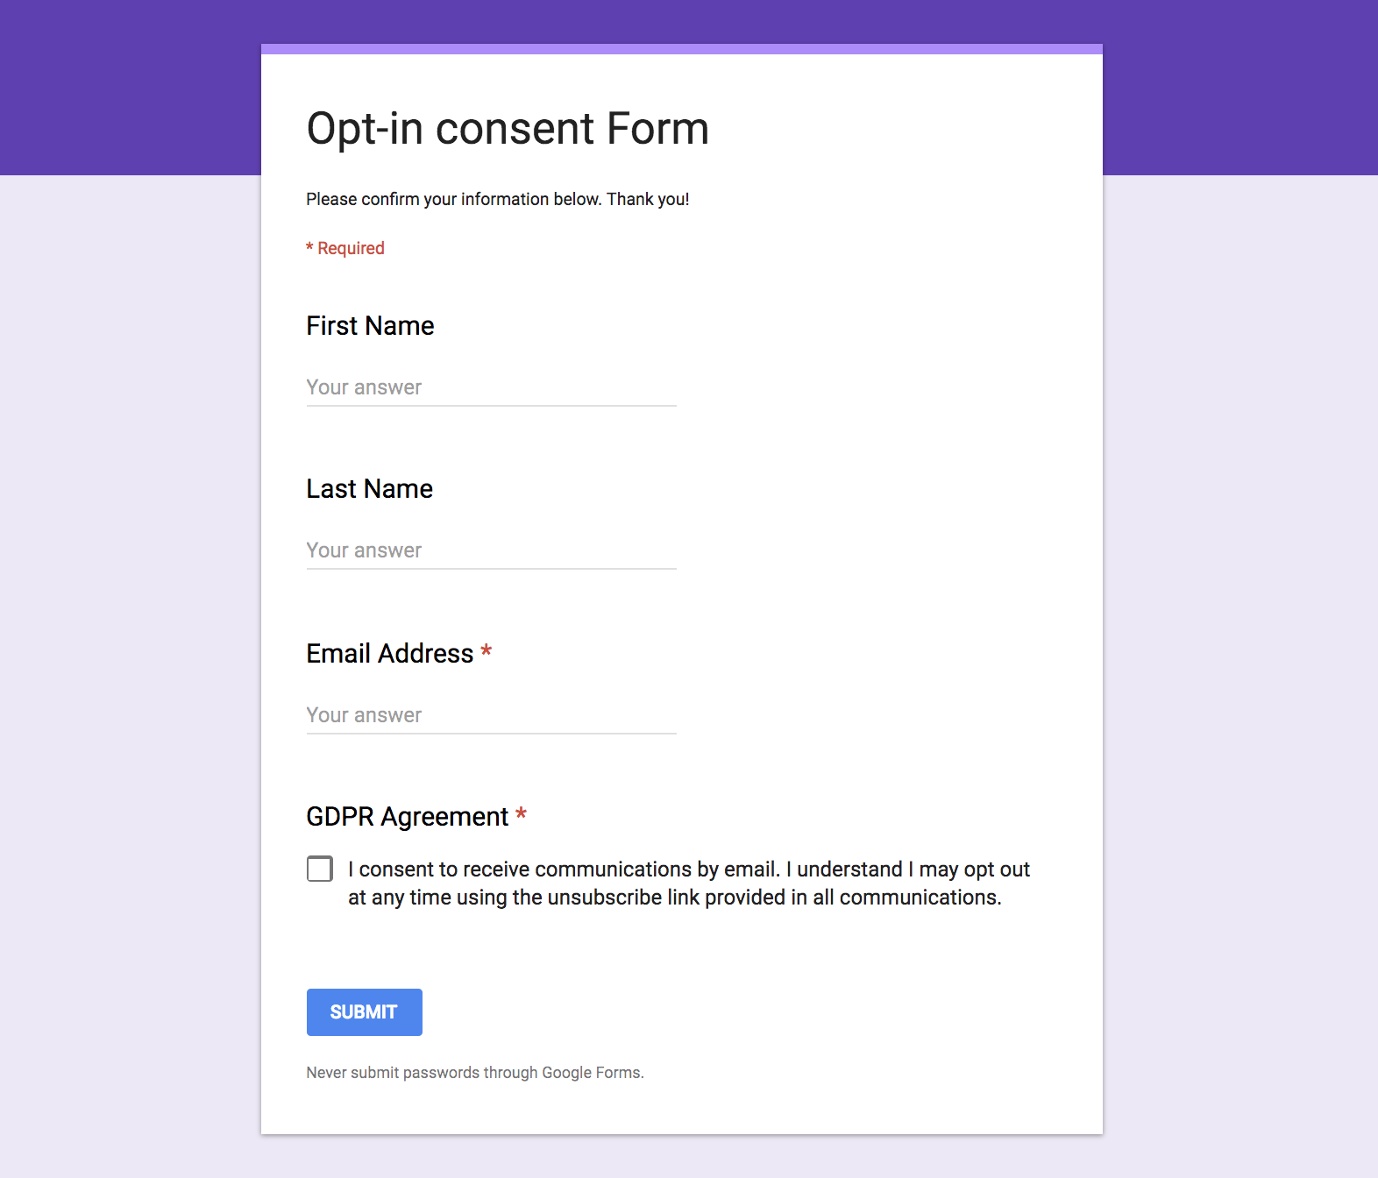Tick the email communications consent box
Screen dimensions: 1378x1178
pyautogui.click(x=319, y=869)
